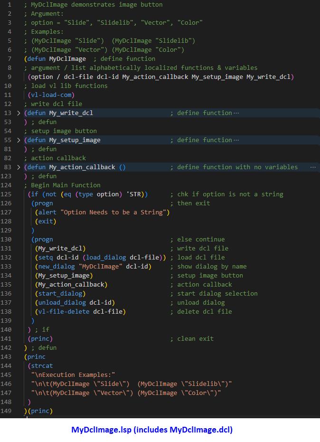Click the 'strcat' keyword on line 144

click(42, 366)
